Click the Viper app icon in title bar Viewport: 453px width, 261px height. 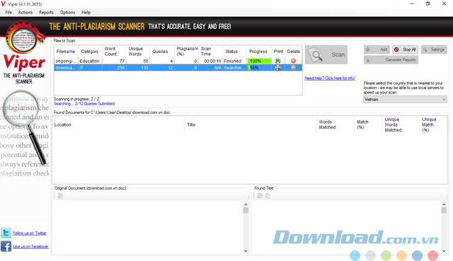[4, 4]
